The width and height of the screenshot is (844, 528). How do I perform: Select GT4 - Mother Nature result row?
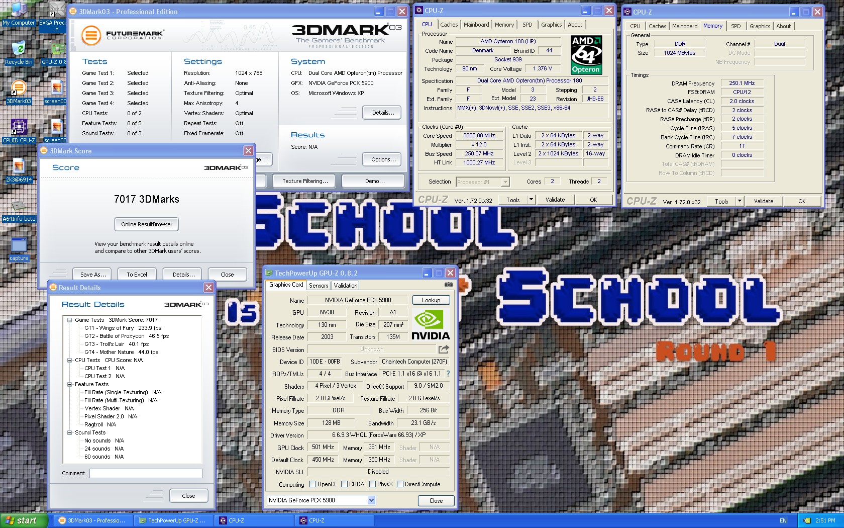[x=122, y=352]
